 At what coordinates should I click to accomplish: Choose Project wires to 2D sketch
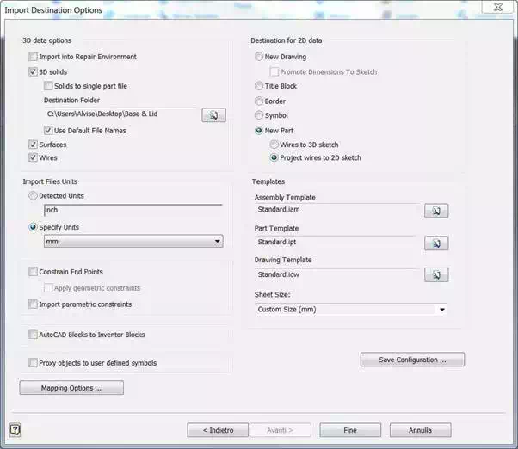(274, 157)
